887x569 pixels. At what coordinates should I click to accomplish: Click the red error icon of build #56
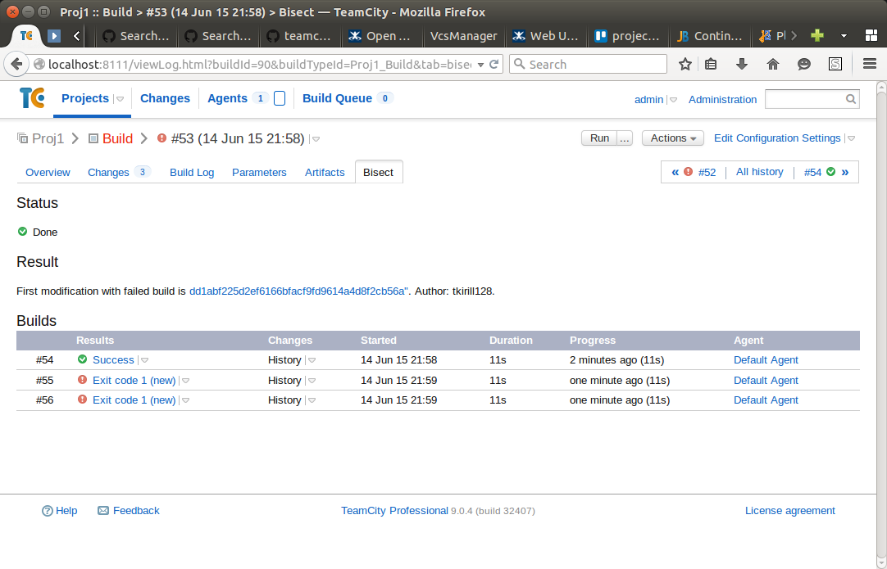[x=83, y=400]
